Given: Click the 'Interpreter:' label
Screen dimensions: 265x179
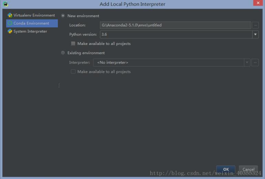Looking at the screenshot, I should point(79,62).
